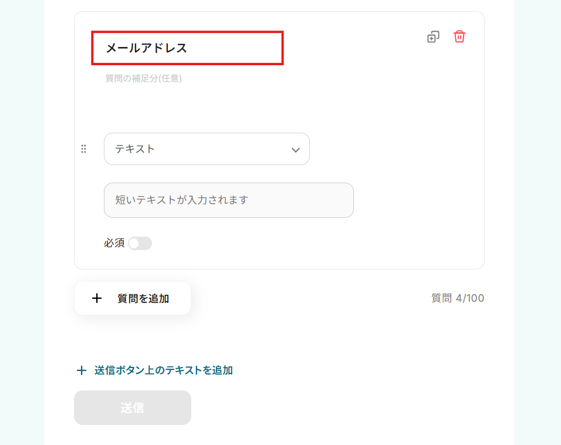Click the 短いテキストが入力されます answer field
561x445 pixels.
229,200
